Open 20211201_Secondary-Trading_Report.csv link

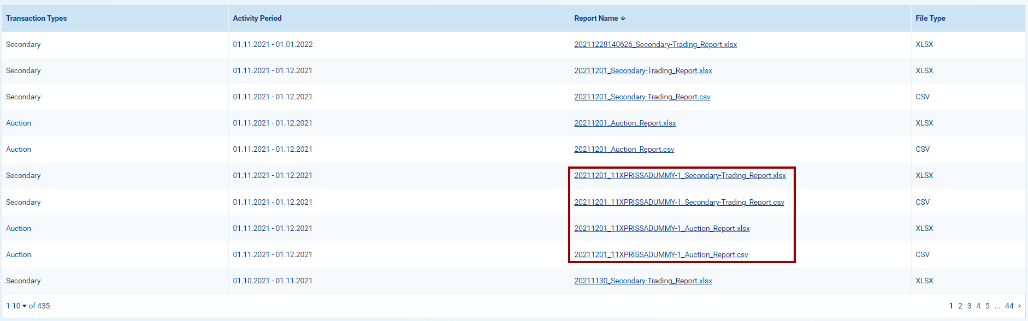coord(642,97)
